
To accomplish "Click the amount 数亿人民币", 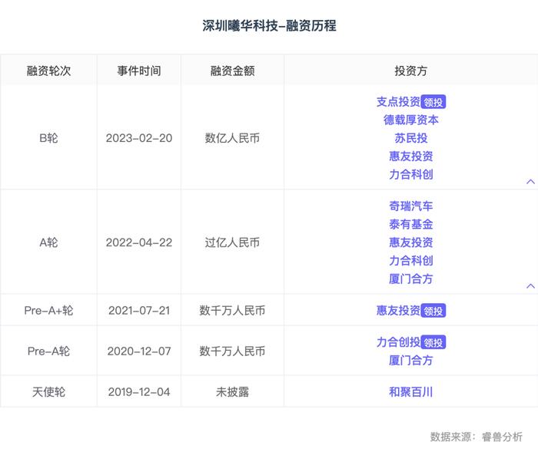I will click(232, 138).
